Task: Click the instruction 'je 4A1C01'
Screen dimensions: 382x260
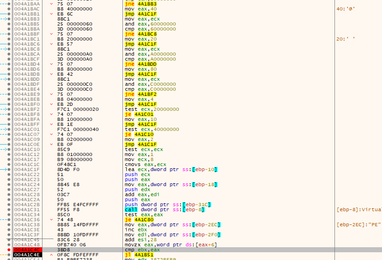Action: point(139,114)
